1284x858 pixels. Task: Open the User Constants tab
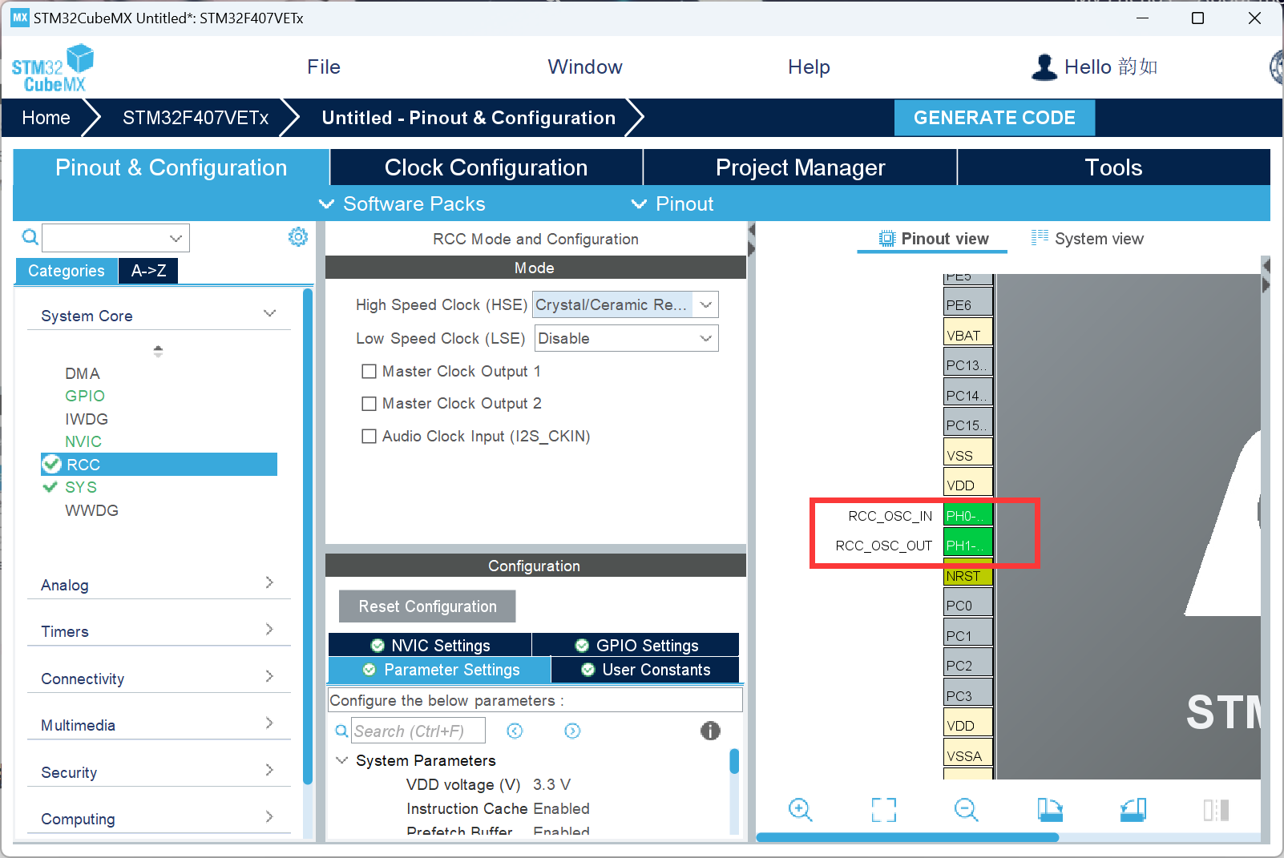(x=645, y=669)
